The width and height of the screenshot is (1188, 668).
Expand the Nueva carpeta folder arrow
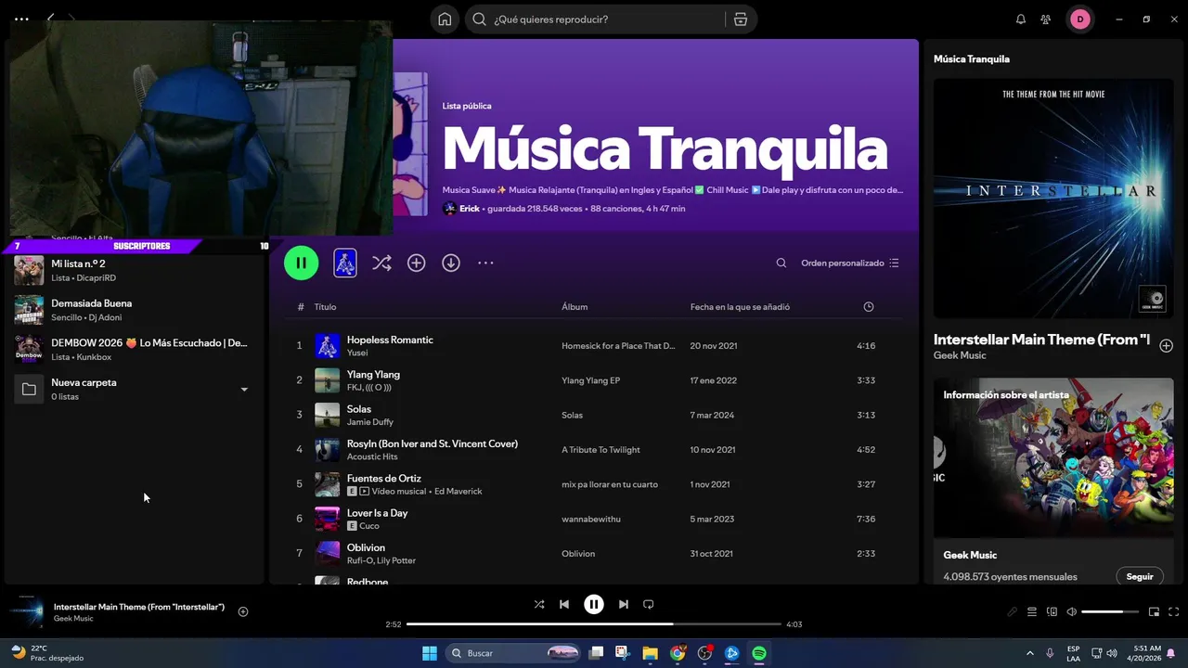click(244, 389)
